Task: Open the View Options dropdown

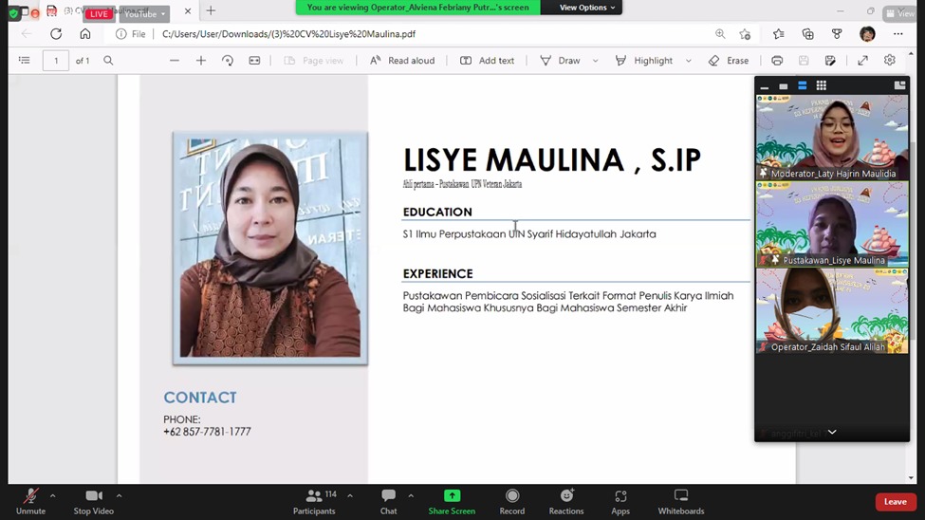Action: [587, 8]
